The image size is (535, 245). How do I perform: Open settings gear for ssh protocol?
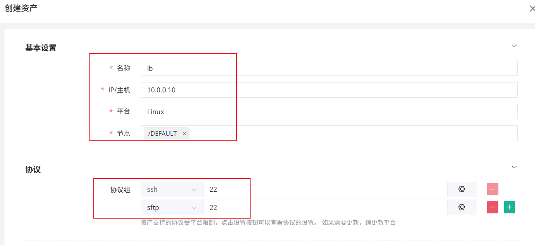tap(462, 189)
